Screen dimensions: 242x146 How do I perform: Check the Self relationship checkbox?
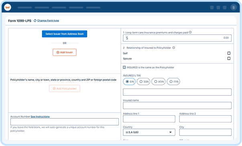pyautogui.click(x=229, y=53)
